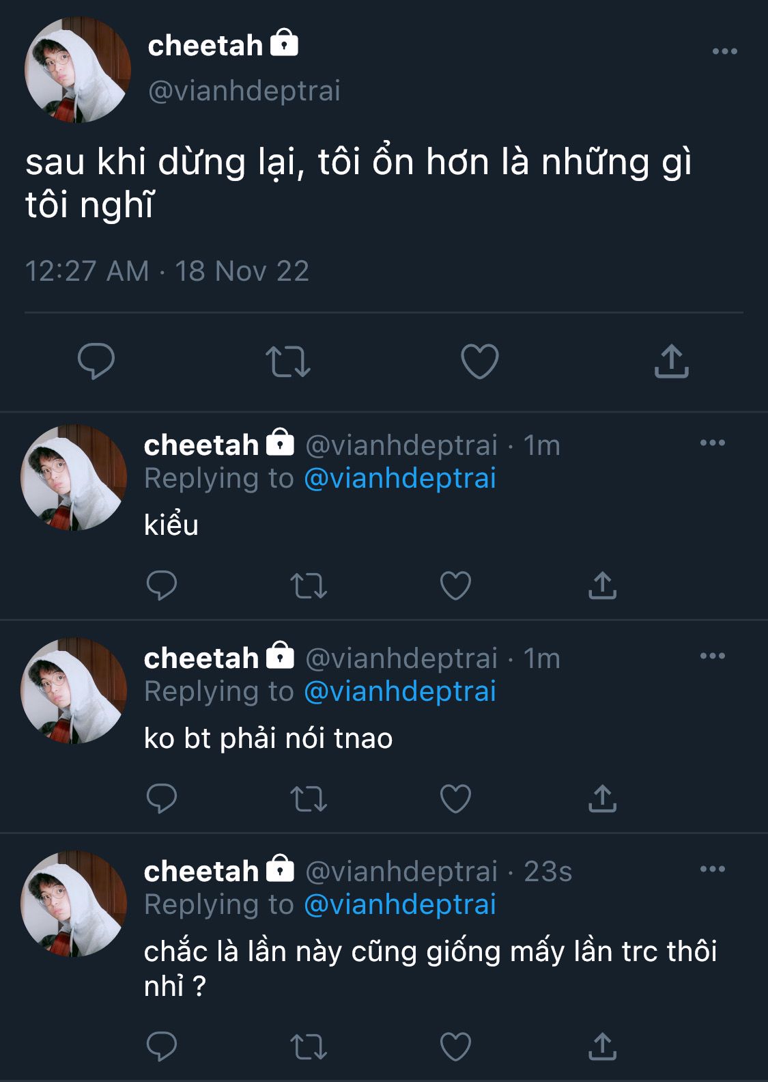
Task: Reply to the "kiểu" tweet
Action: [x=162, y=585]
